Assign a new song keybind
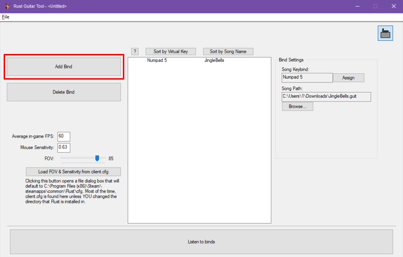The image size is (403, 257). tap(348, 78)
